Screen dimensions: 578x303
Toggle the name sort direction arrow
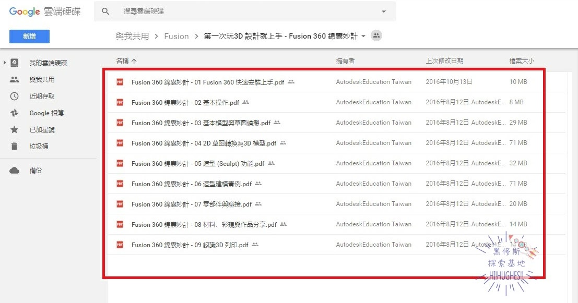pyautogui.click(x=134, y=61)
